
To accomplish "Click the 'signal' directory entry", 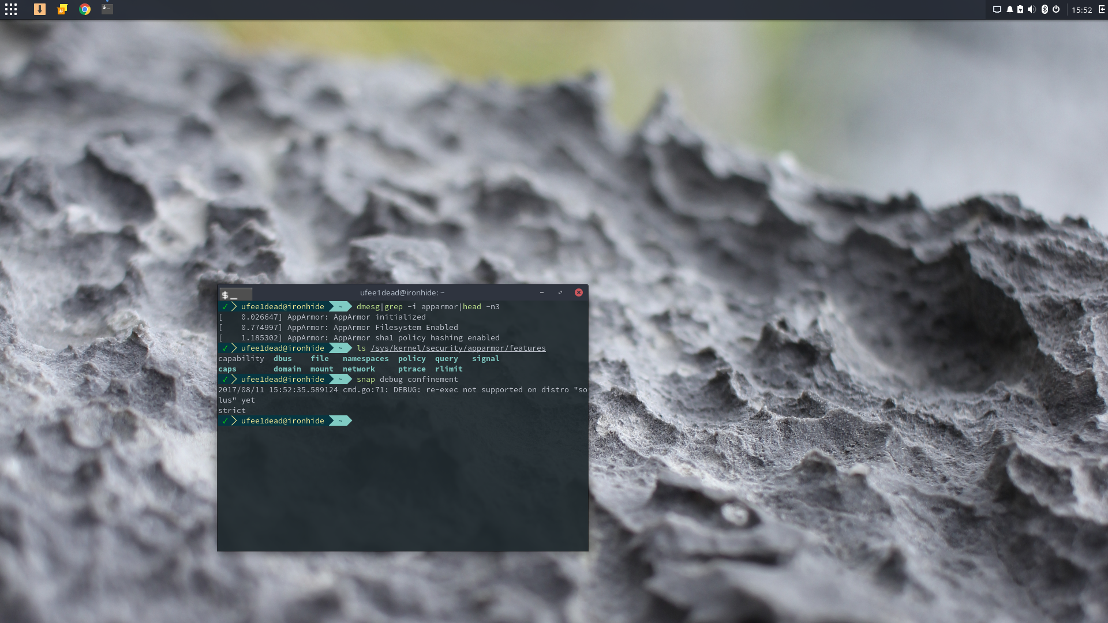I will pyautogui.click(x=486, y=358).
